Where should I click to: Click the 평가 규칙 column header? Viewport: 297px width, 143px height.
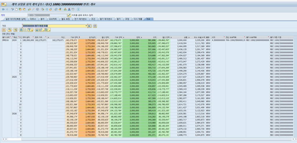(x=7, y=37)
